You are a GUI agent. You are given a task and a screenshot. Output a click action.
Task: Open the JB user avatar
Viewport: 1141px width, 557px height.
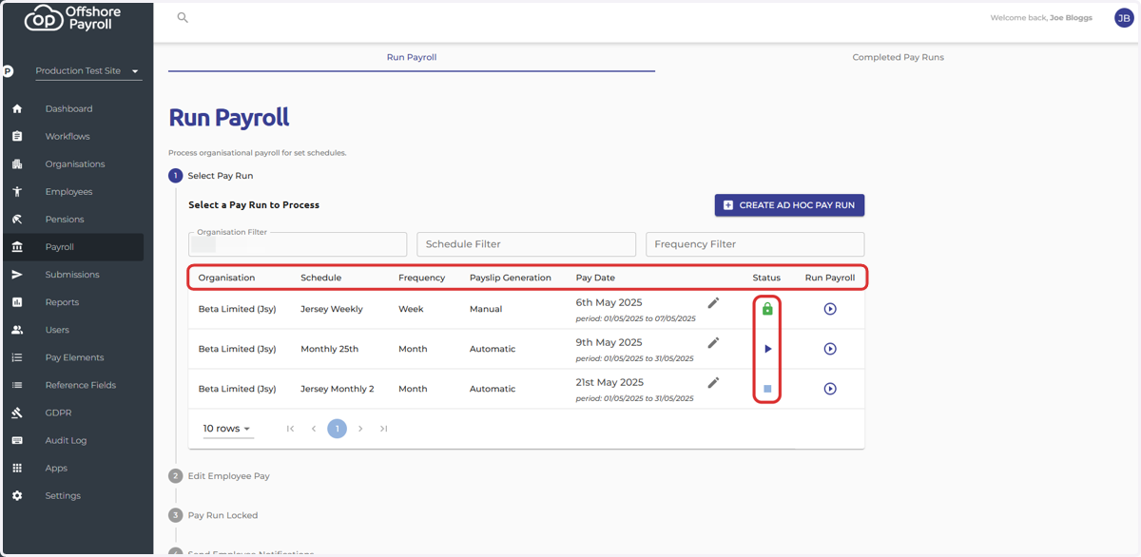[x=1124, y=17]
